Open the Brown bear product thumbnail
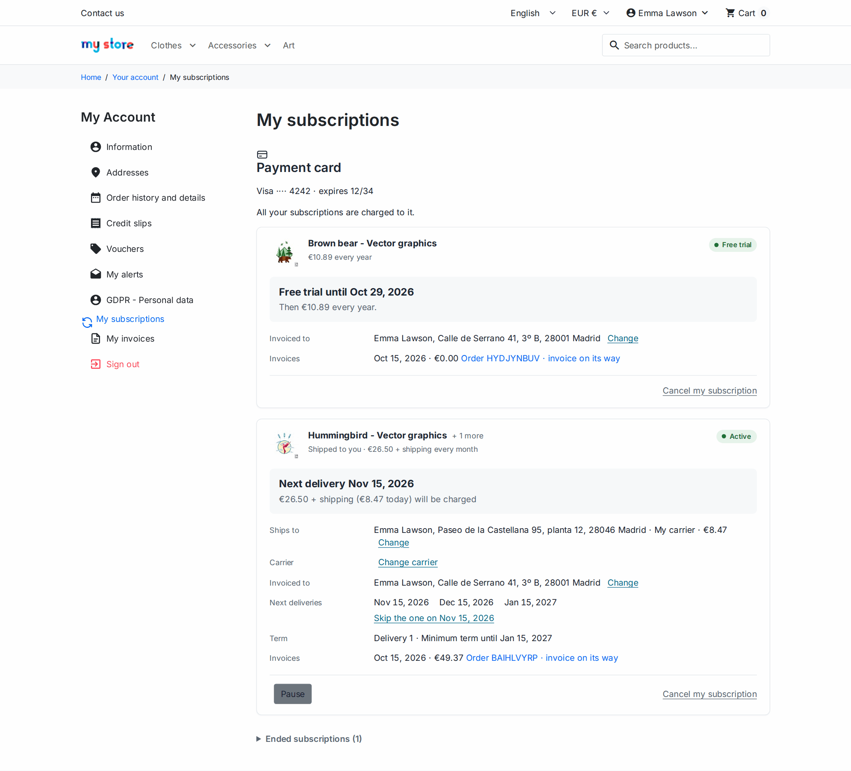This screenshot has height=771, width=851. (x=285, y=252)
